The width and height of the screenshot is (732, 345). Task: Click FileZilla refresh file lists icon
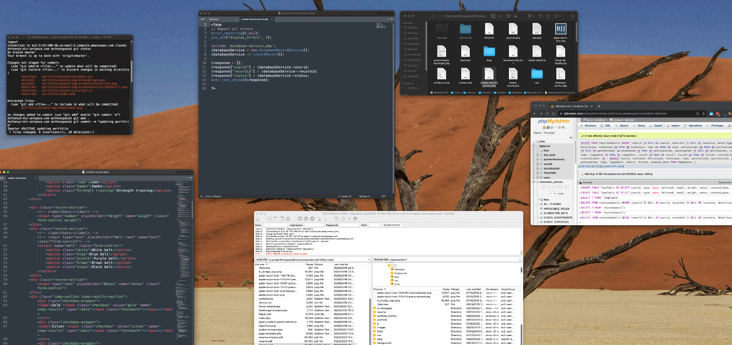(x=300, y=219)
